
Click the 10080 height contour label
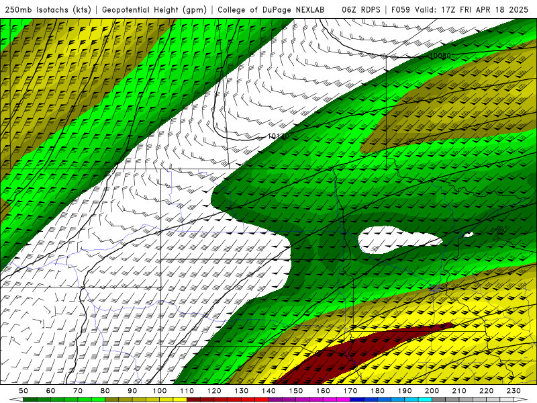(440, 56)
